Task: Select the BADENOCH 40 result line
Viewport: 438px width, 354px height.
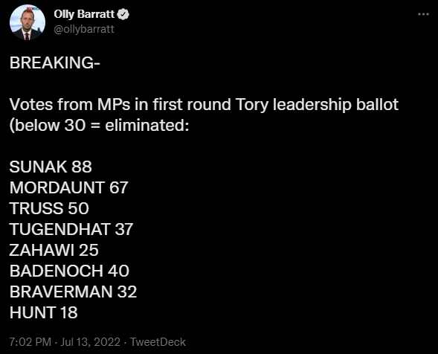Action: tap(69, 271)
